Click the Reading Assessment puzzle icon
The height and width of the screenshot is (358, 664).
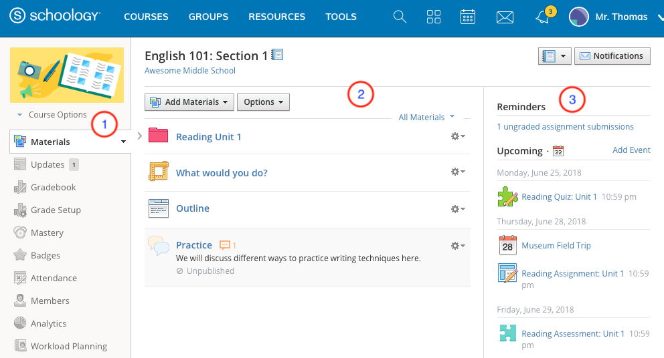click(x=508, y=333)
